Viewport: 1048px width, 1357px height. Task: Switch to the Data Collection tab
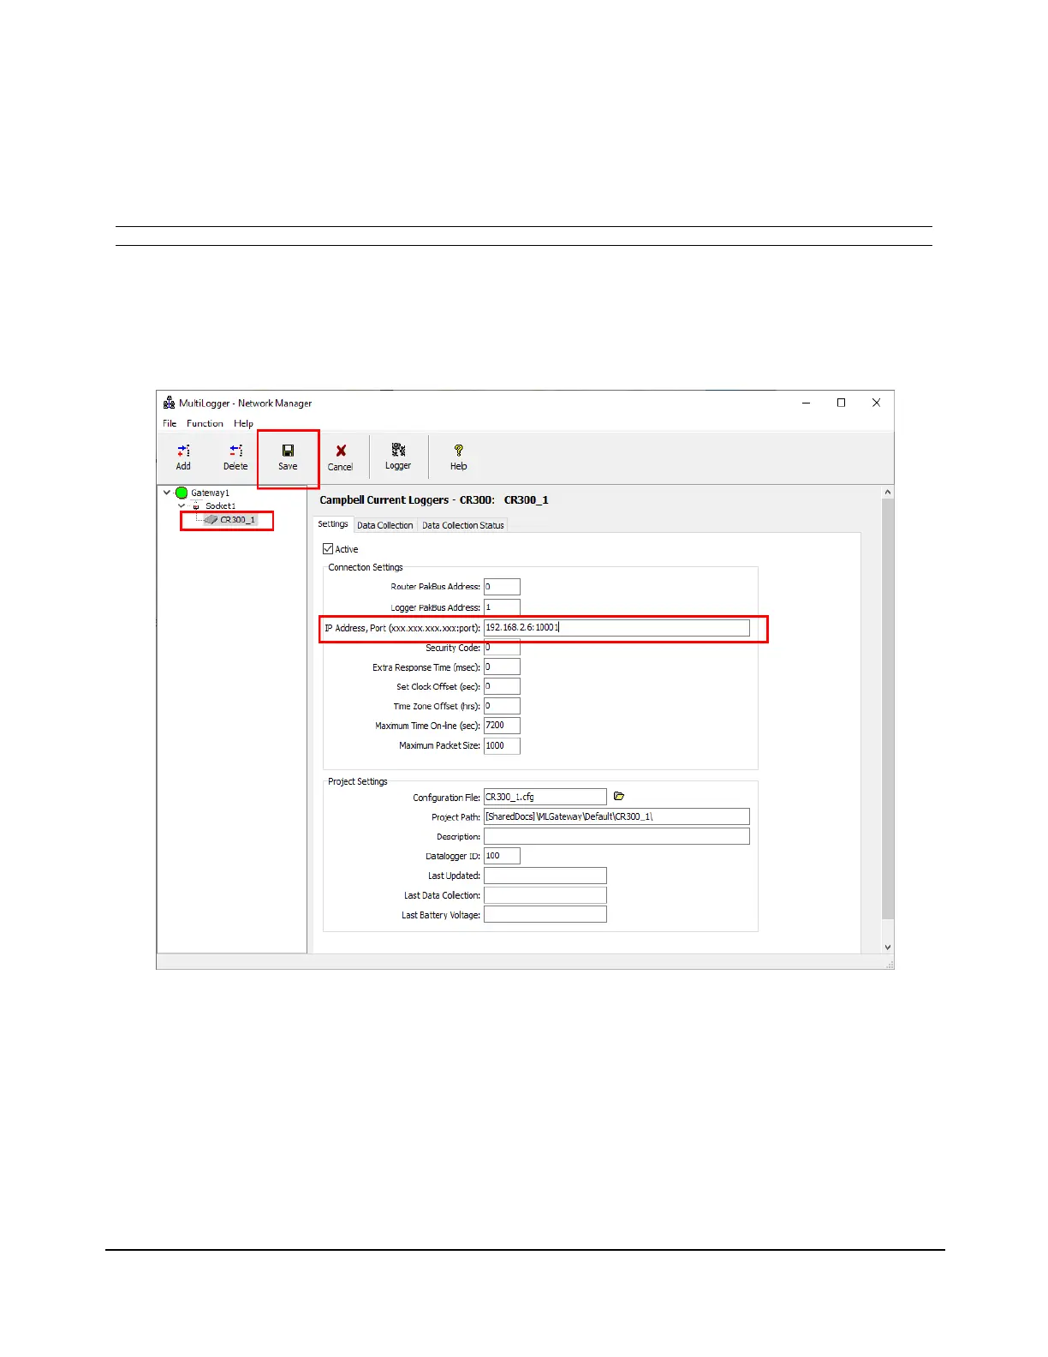point(385,525)
